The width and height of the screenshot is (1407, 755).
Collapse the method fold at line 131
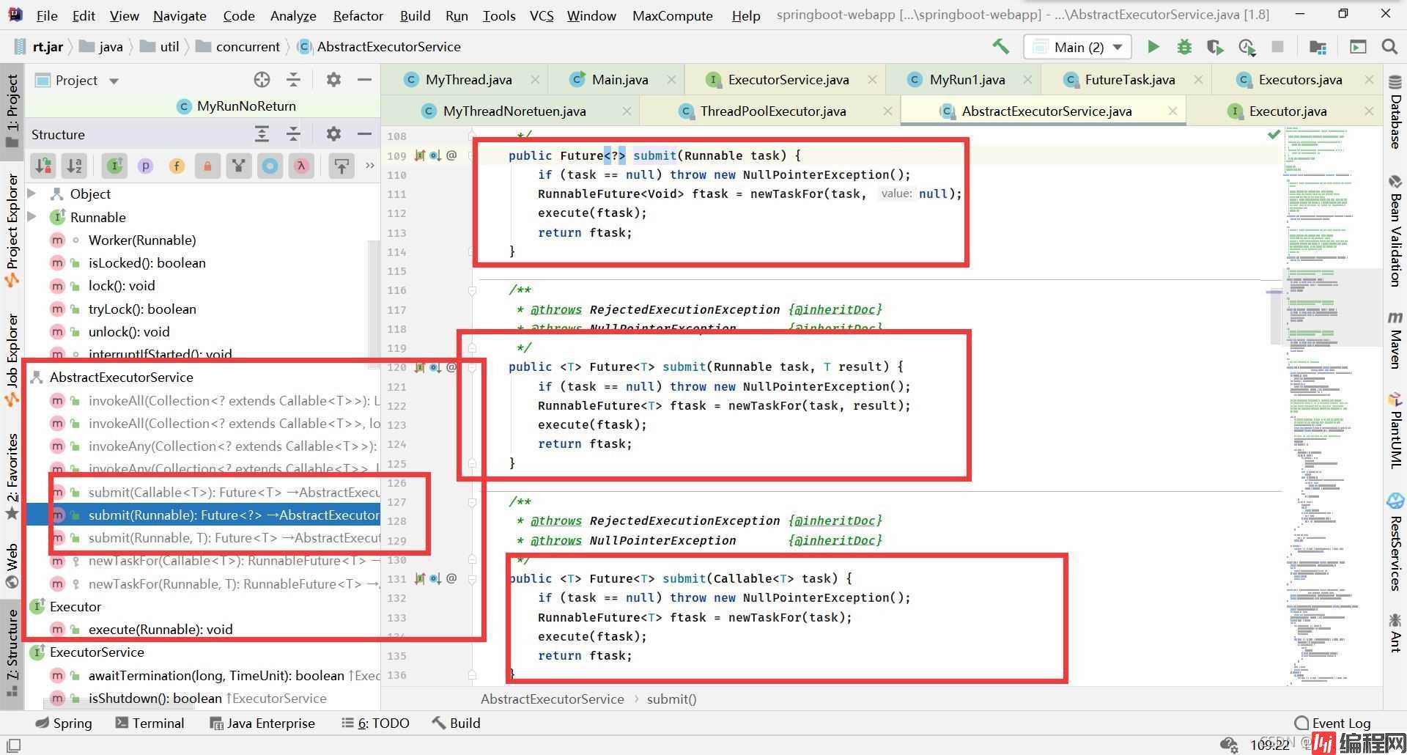pyautogui.click(x=472, y=579)
